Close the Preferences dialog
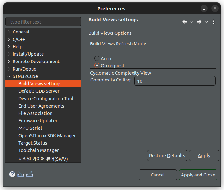Screen dimensions: 224x190 (x=215, y=8)
